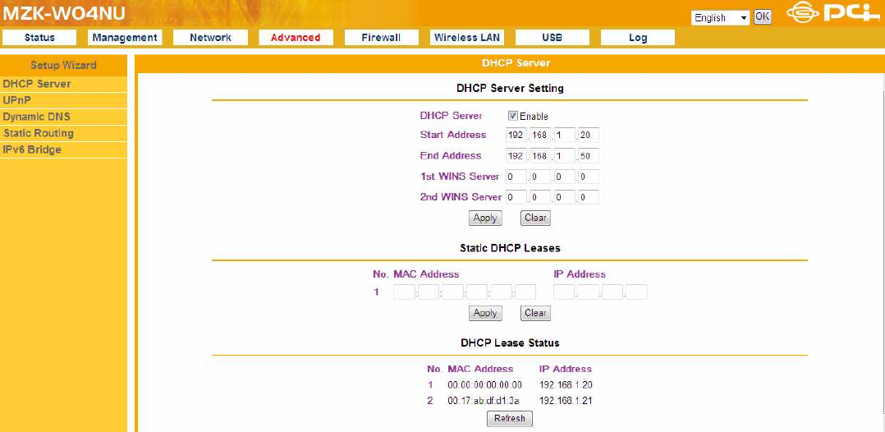Open the Wireless LAN tab
This screenshot has height=432, width=885.
point(467,38)
